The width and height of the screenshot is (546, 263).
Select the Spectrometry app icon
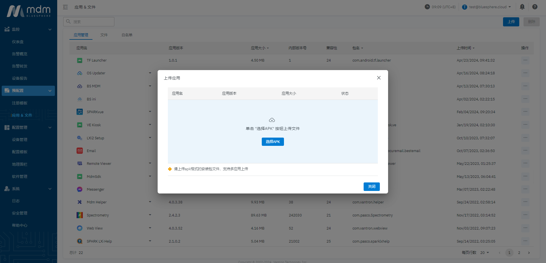click(x=79, y=215)
